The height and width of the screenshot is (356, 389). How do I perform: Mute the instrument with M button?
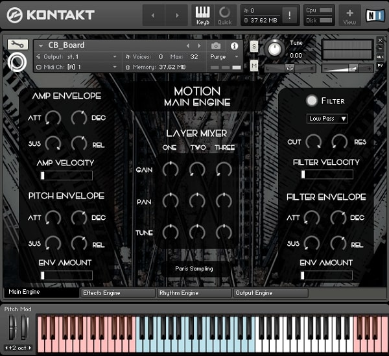coord(253,65)
